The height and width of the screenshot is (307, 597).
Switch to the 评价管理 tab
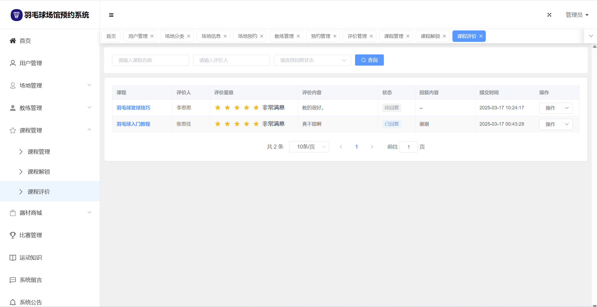click(x=357, y=36)
